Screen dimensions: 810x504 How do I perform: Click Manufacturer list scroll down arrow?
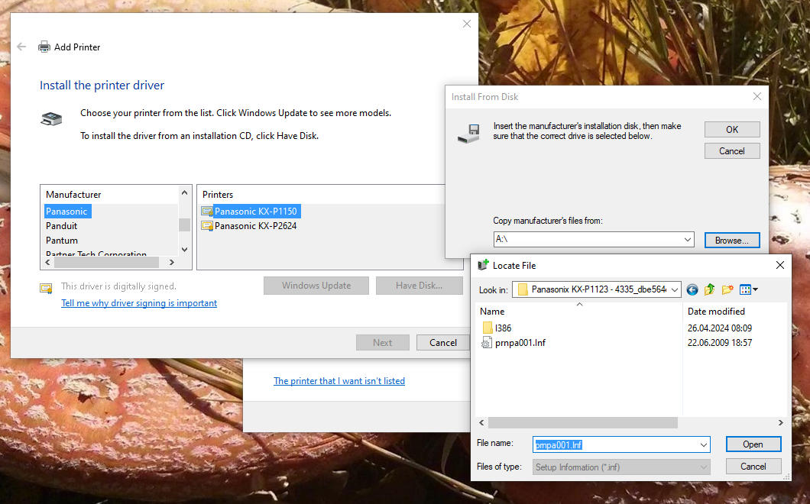184,250
